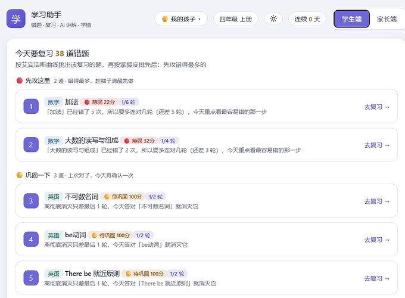Open the 我的孩子 dropdown
405x298 pixels.
pyautogui.click(x=181, y=19)
